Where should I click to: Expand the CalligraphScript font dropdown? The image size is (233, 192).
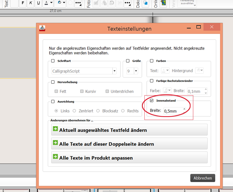coord(114,71)
